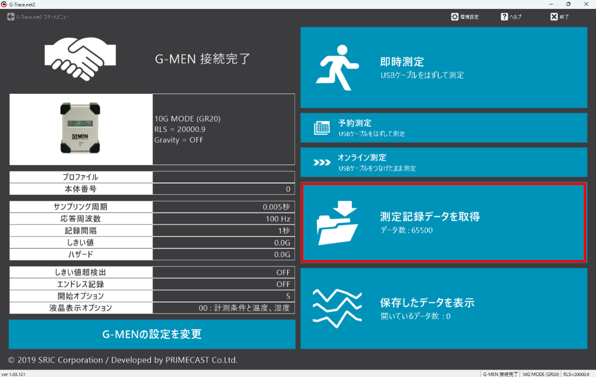Click the しきい値超検出 label
Viewport: 596px width, 377px height.
tap(81, 272)
